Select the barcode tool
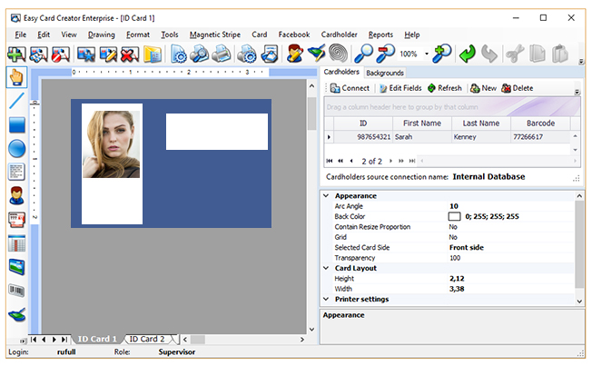The height and width of the screenshot is (366, 592). (x=16, y=291)
